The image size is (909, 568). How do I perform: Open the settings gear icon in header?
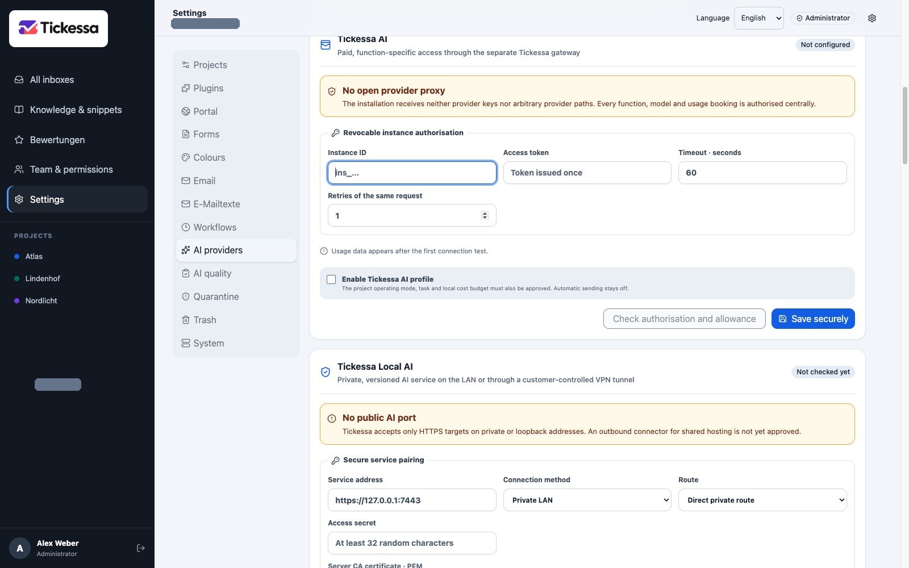[872, 18]
